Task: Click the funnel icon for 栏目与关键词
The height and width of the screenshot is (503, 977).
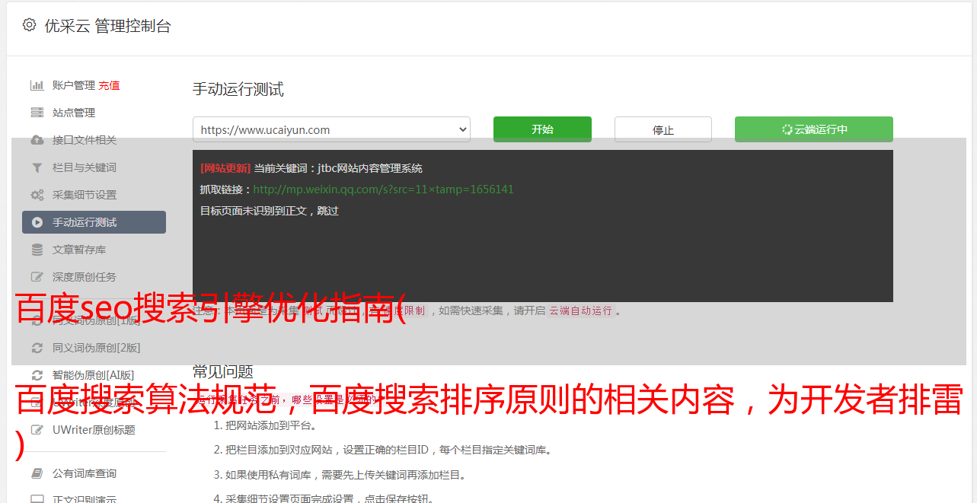Action: point(37,167)
